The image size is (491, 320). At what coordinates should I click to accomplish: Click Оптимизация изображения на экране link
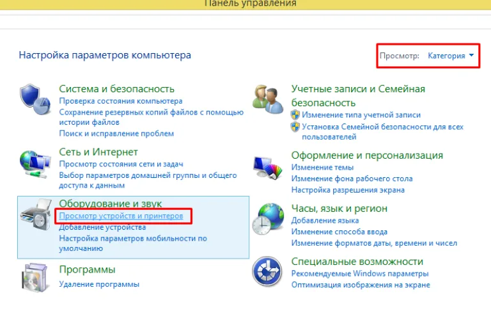click(x=361, y=285)
